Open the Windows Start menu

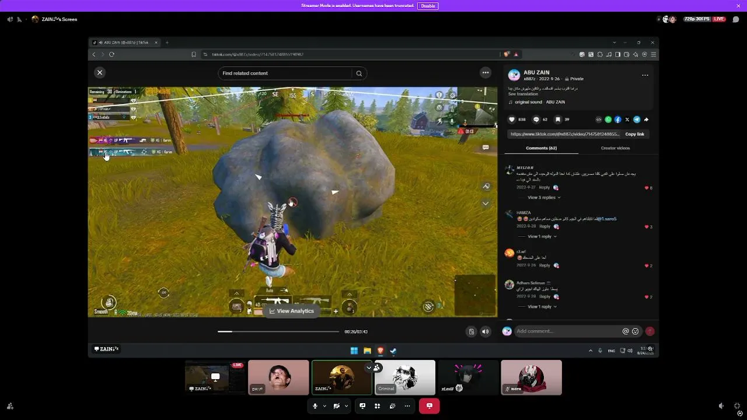354,351
